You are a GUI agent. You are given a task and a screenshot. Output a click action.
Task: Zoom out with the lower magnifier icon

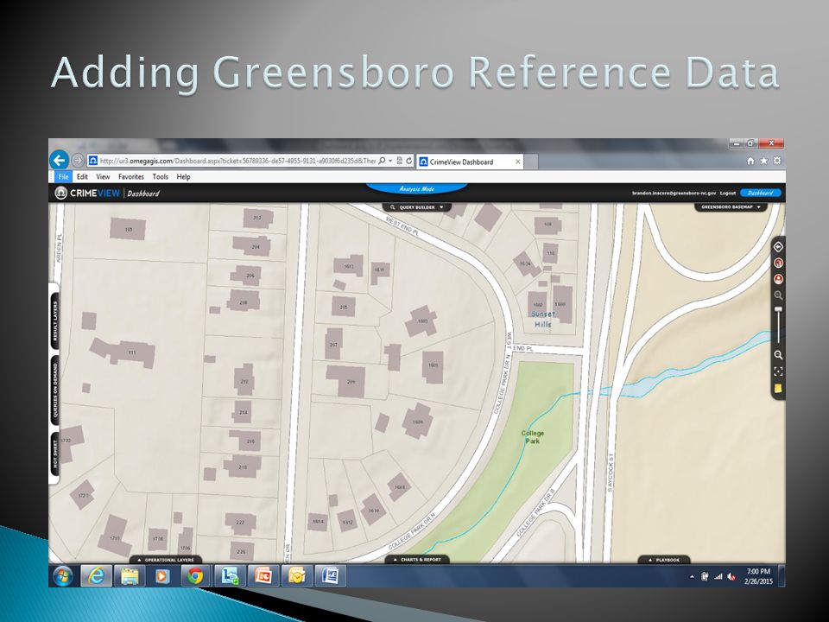click(x=778, y=355)
